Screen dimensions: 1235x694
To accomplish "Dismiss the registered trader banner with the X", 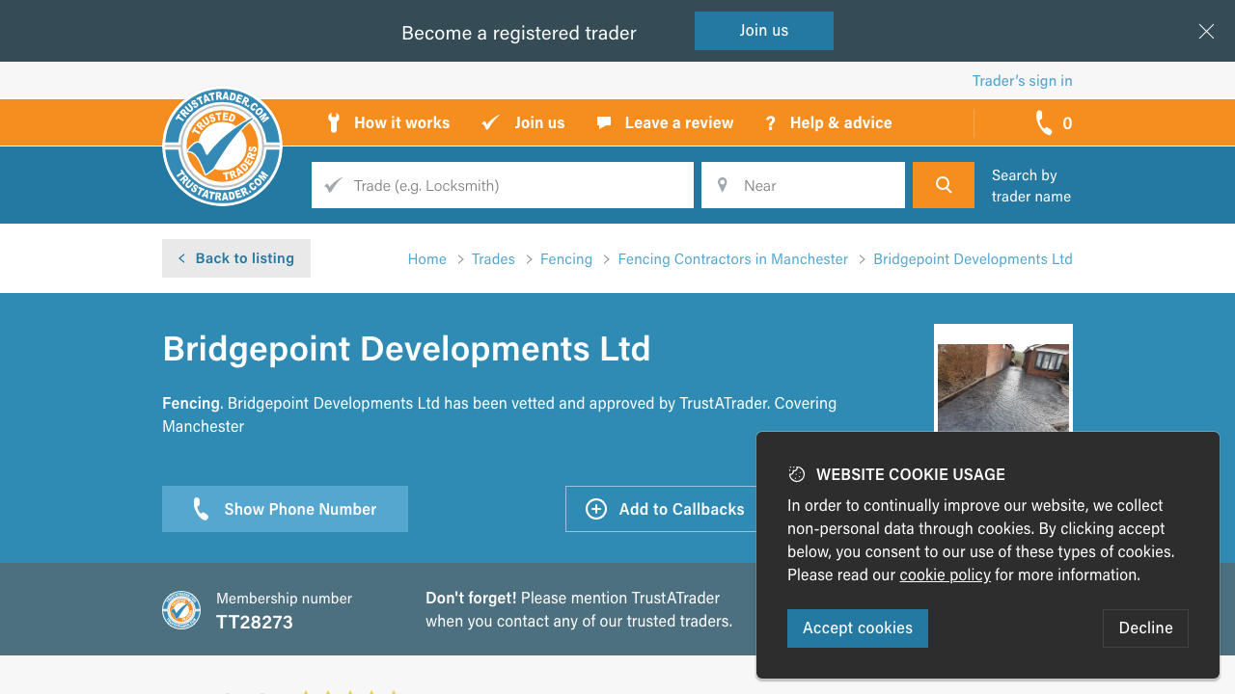I will 1206,31.
